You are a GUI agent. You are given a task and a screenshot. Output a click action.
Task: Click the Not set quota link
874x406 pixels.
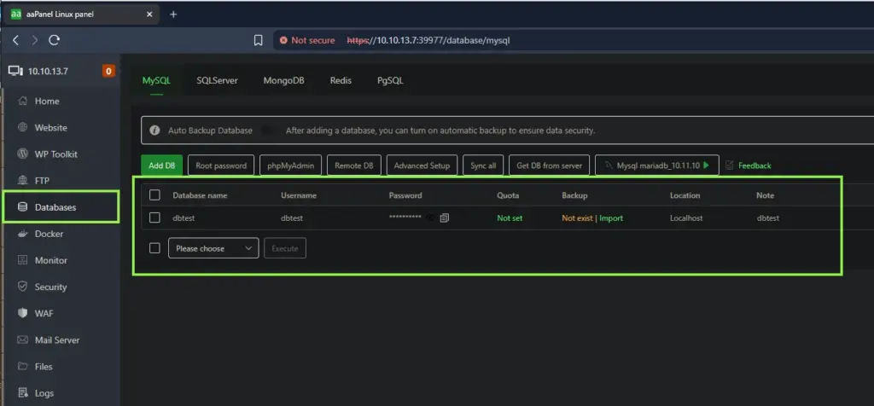pyautogui.click(x=510, y=218)
